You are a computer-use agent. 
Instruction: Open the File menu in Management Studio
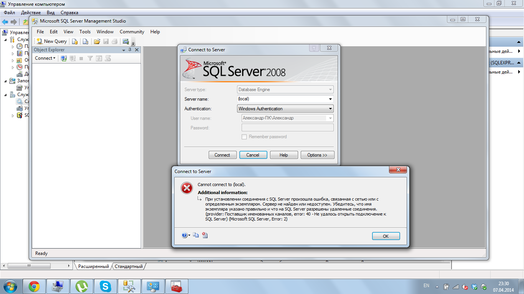point(40,32)
